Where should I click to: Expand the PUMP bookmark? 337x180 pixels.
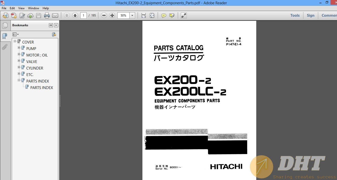pos(19,47)
